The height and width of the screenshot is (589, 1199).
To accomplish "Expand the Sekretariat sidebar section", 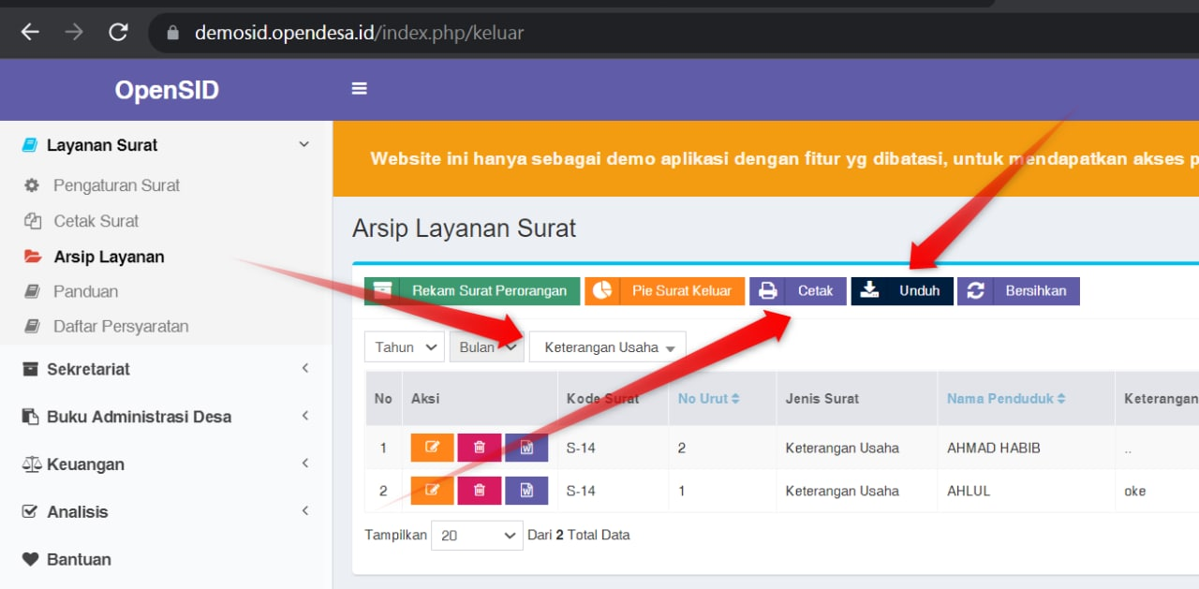I will point(89,369).
